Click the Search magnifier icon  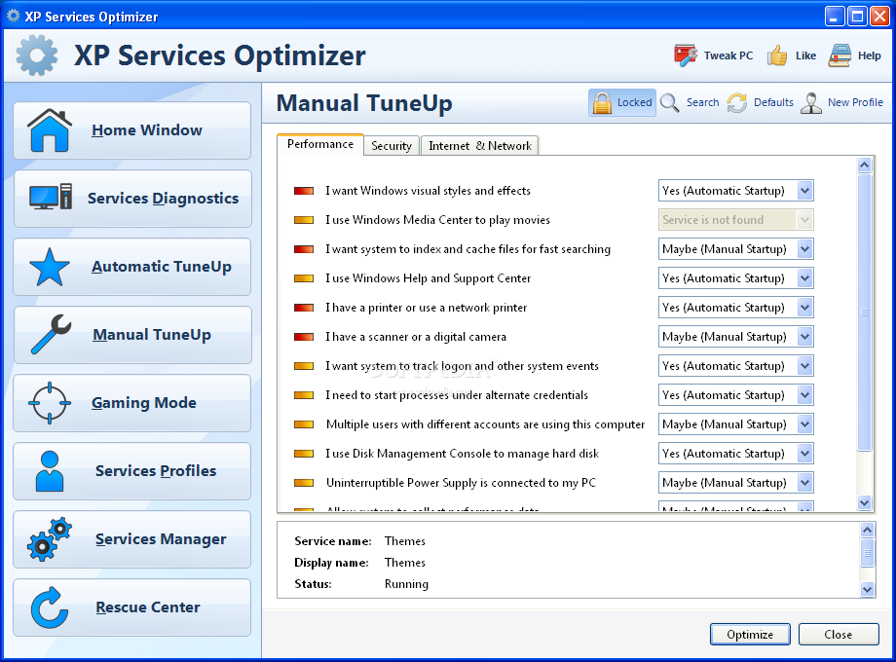670,103
